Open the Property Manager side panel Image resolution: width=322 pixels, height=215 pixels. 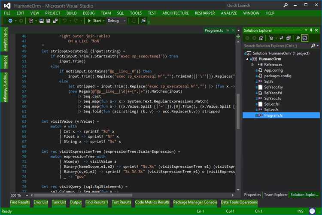[x=6, y=87]
